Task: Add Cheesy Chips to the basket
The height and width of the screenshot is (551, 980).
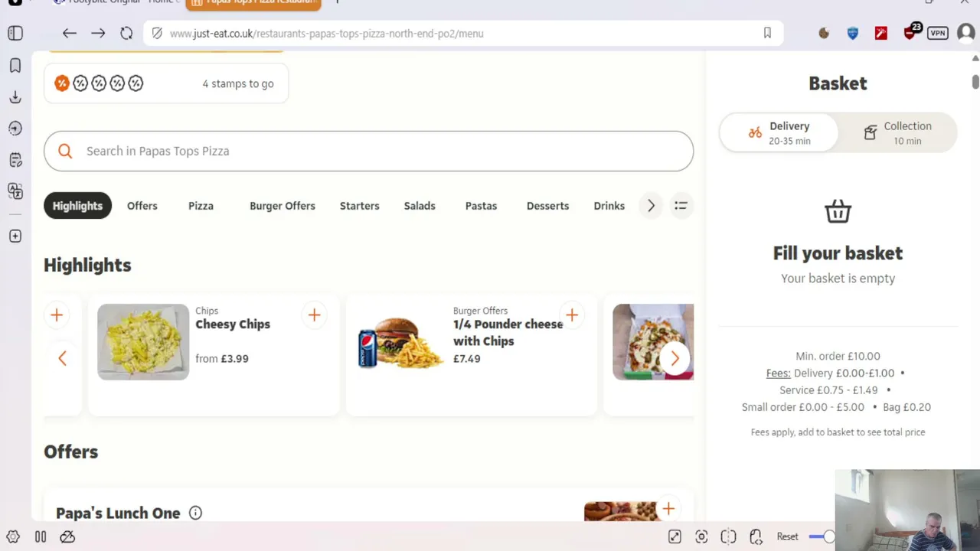Action: 314,315
